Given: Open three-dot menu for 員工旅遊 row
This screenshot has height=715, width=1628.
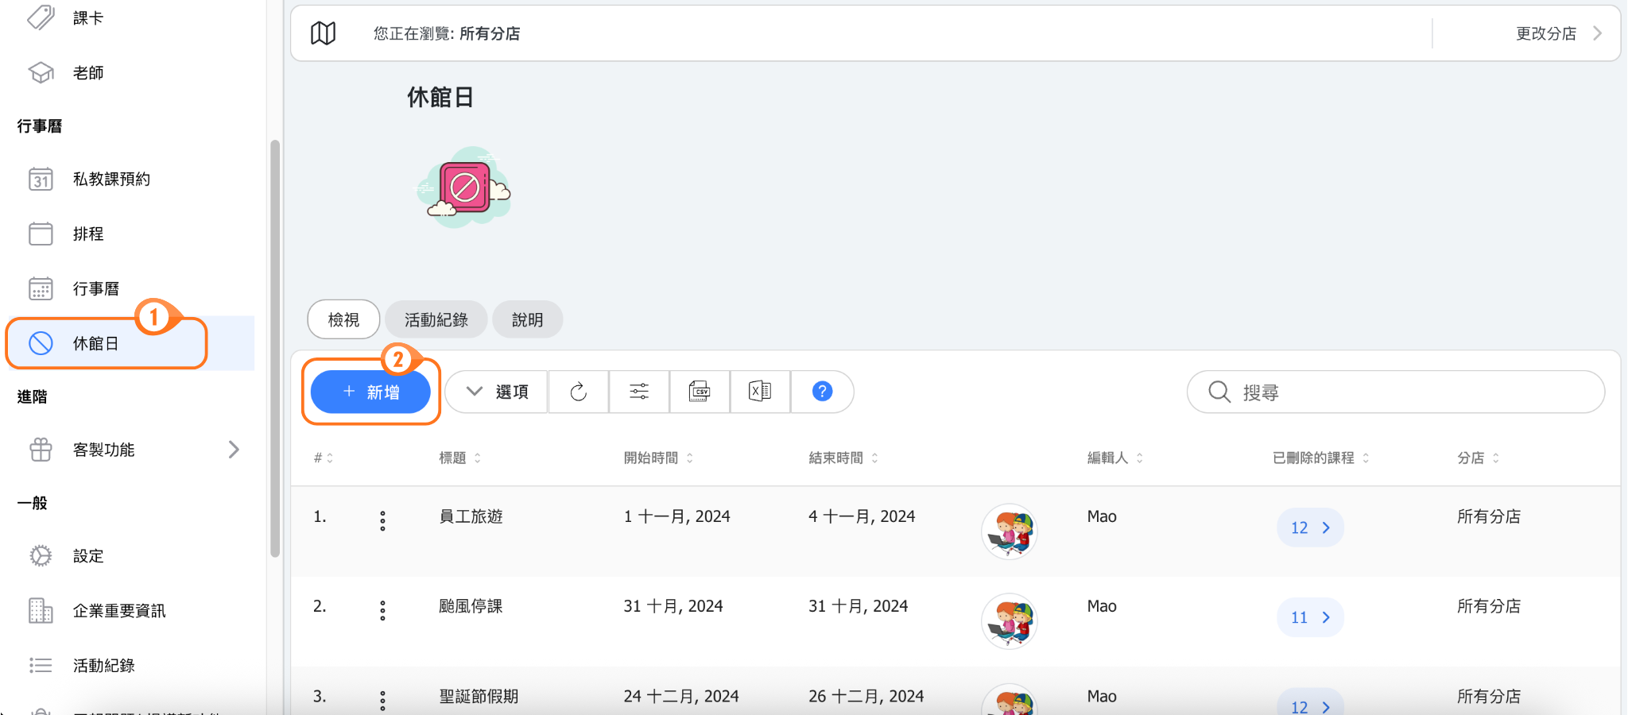Looking at the screenshot, I should tap(382, 521).
